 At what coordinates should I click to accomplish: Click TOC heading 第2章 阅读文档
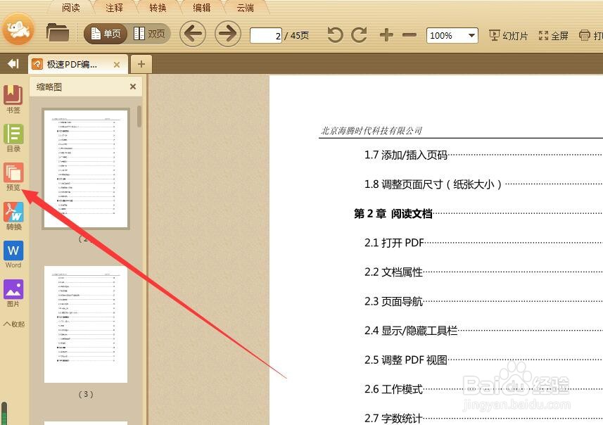(393, 213)
